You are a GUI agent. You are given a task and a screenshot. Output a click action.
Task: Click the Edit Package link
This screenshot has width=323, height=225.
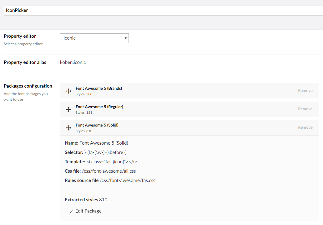coord(88,211)
